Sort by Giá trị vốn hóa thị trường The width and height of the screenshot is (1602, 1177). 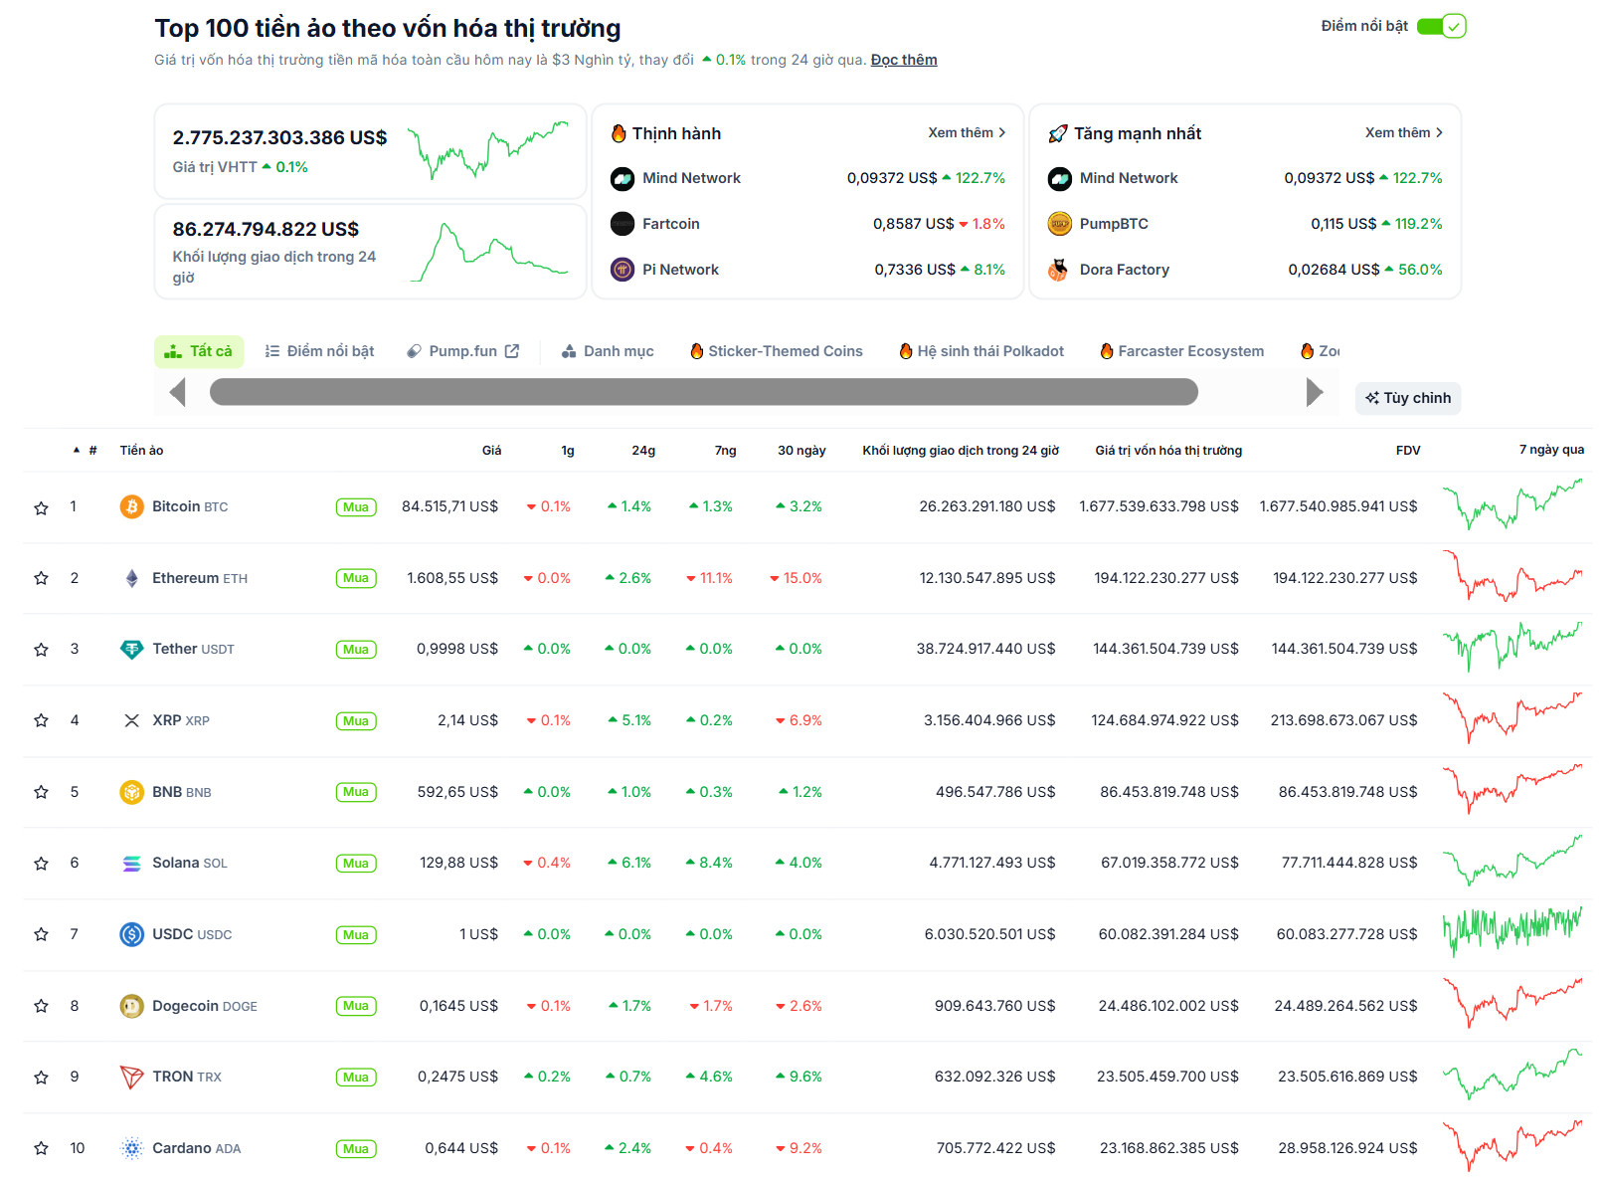1168,451
